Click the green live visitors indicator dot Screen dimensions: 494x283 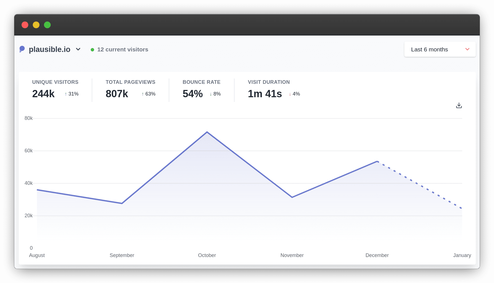point(92,49)
